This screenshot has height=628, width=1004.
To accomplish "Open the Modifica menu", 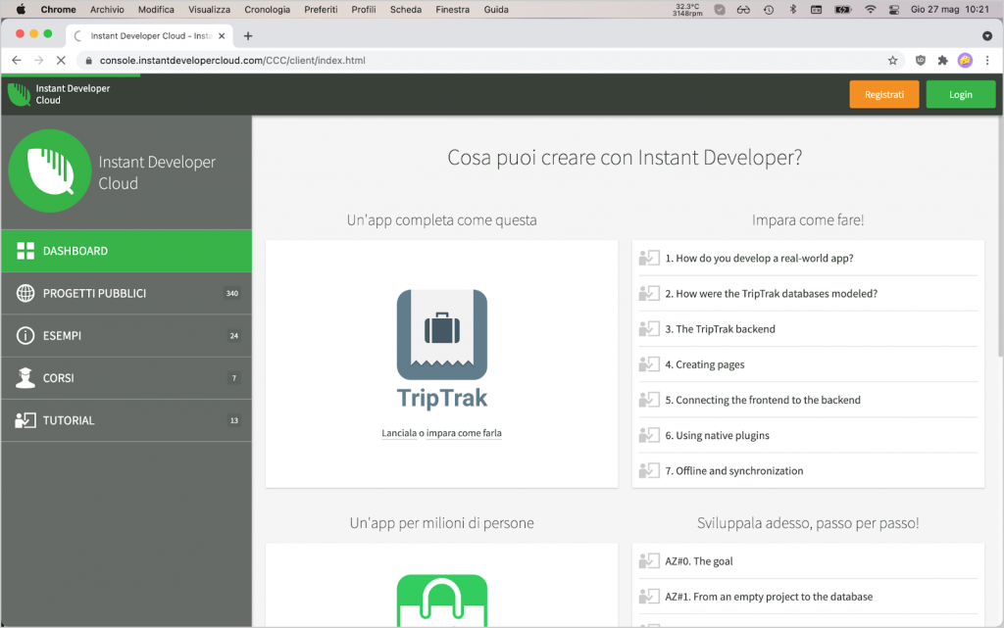I will tap(156, 10).
